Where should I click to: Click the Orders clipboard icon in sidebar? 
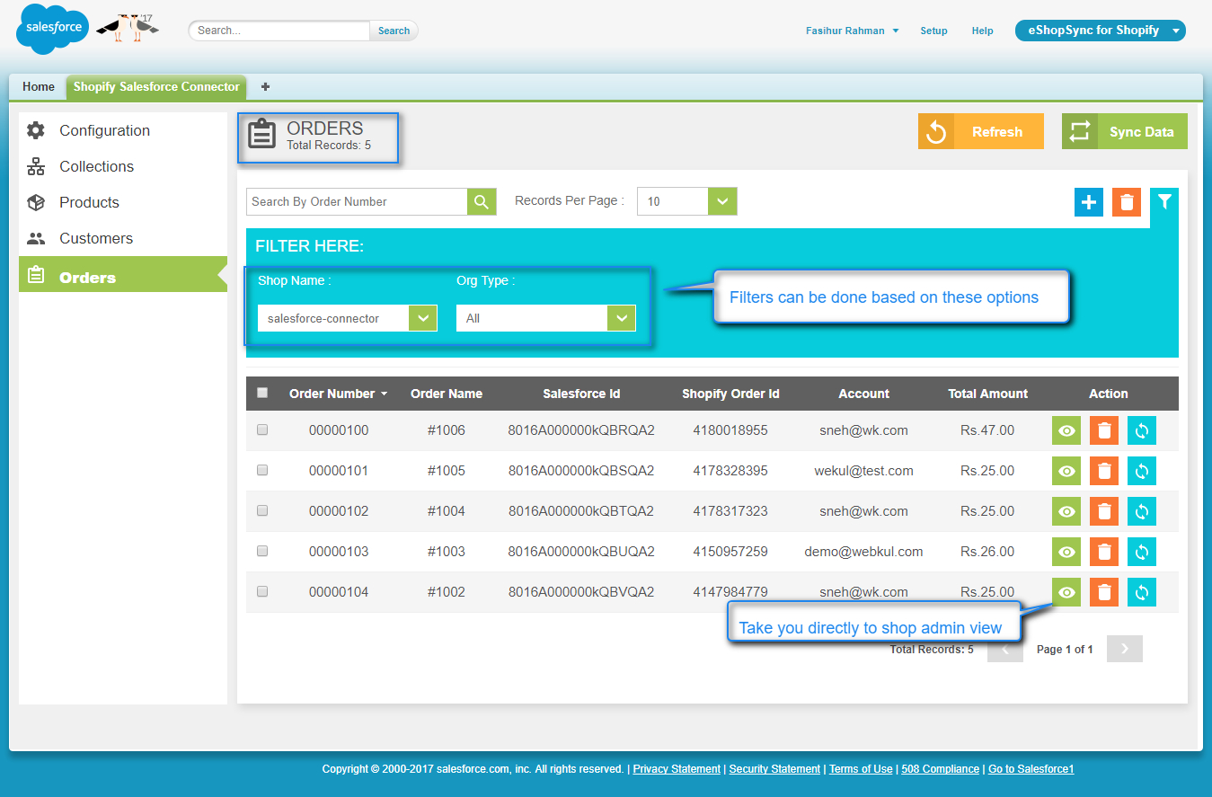(x=36, y=275)
